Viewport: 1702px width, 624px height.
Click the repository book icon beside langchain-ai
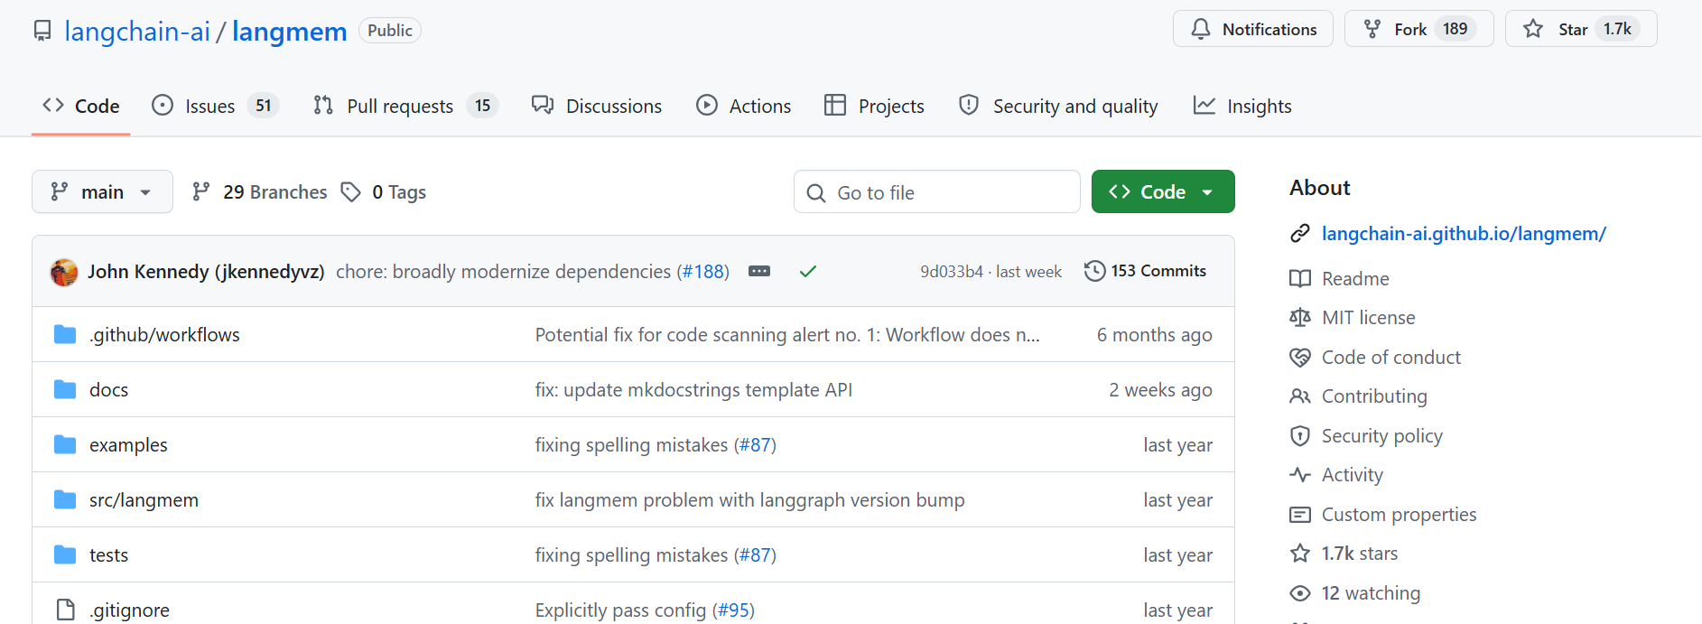pyautogui.click(x=42, y=31)
